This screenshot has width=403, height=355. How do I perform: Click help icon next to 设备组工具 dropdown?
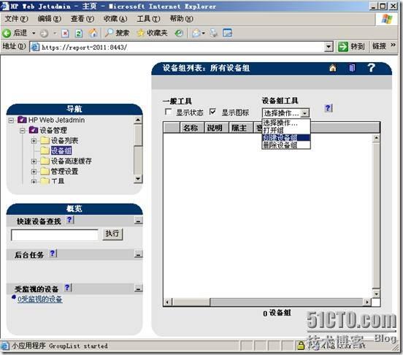329,108
